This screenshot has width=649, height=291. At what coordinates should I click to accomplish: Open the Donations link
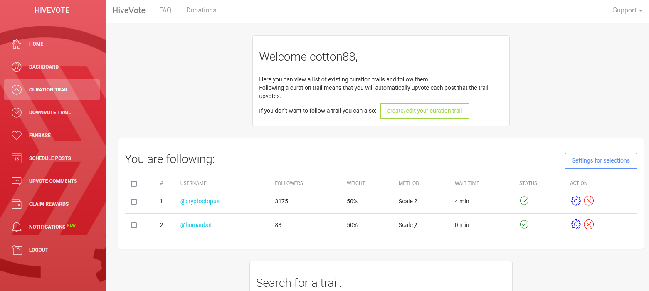(201, 10)
